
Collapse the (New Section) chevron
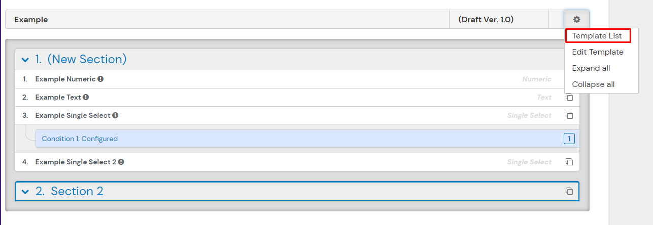click(25, 60)
